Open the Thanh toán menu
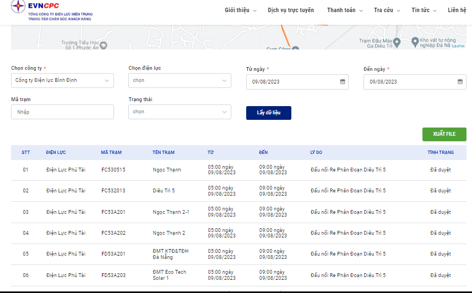 pyautogui.click(x=345, y=10)
